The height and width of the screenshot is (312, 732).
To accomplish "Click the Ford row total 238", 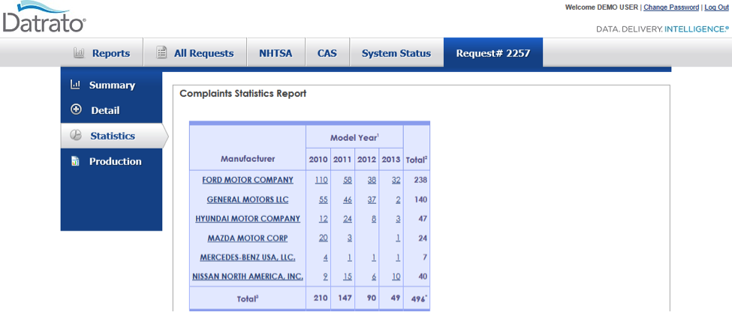I will tap(420, 179).
